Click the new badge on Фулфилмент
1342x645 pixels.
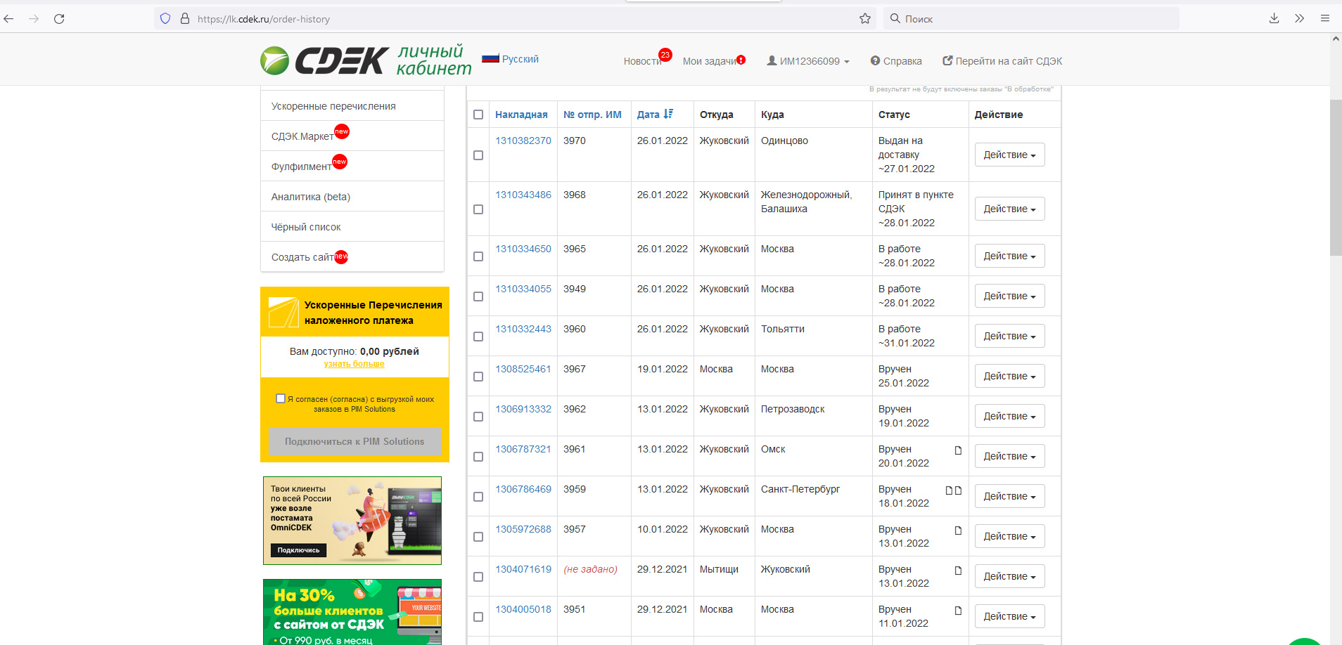(340, 162)
